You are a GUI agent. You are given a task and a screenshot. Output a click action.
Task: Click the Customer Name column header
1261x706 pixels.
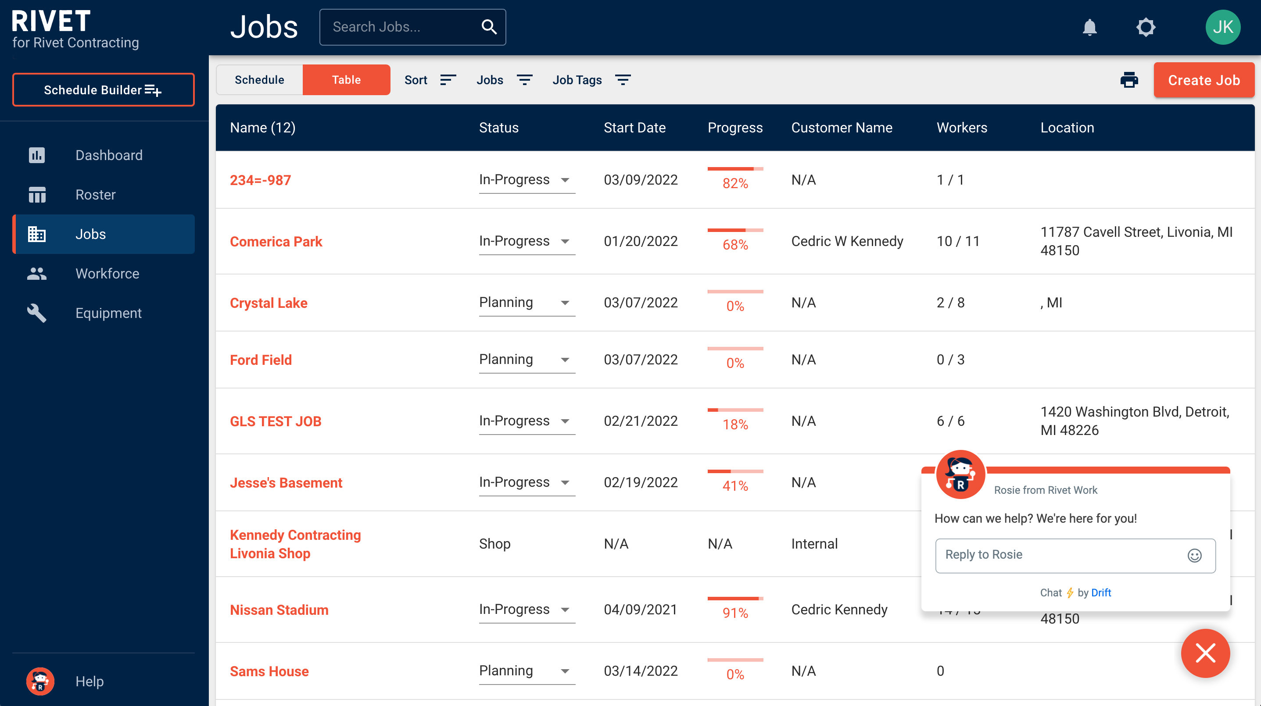point(842,128)
